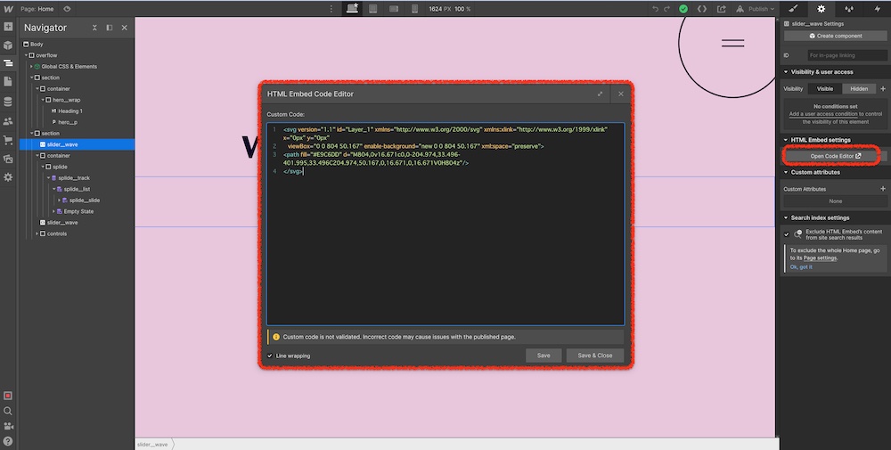The image size is (891, 450).
Task: Expand Global CSS & Elements node
Action: (x=31, y=67)
